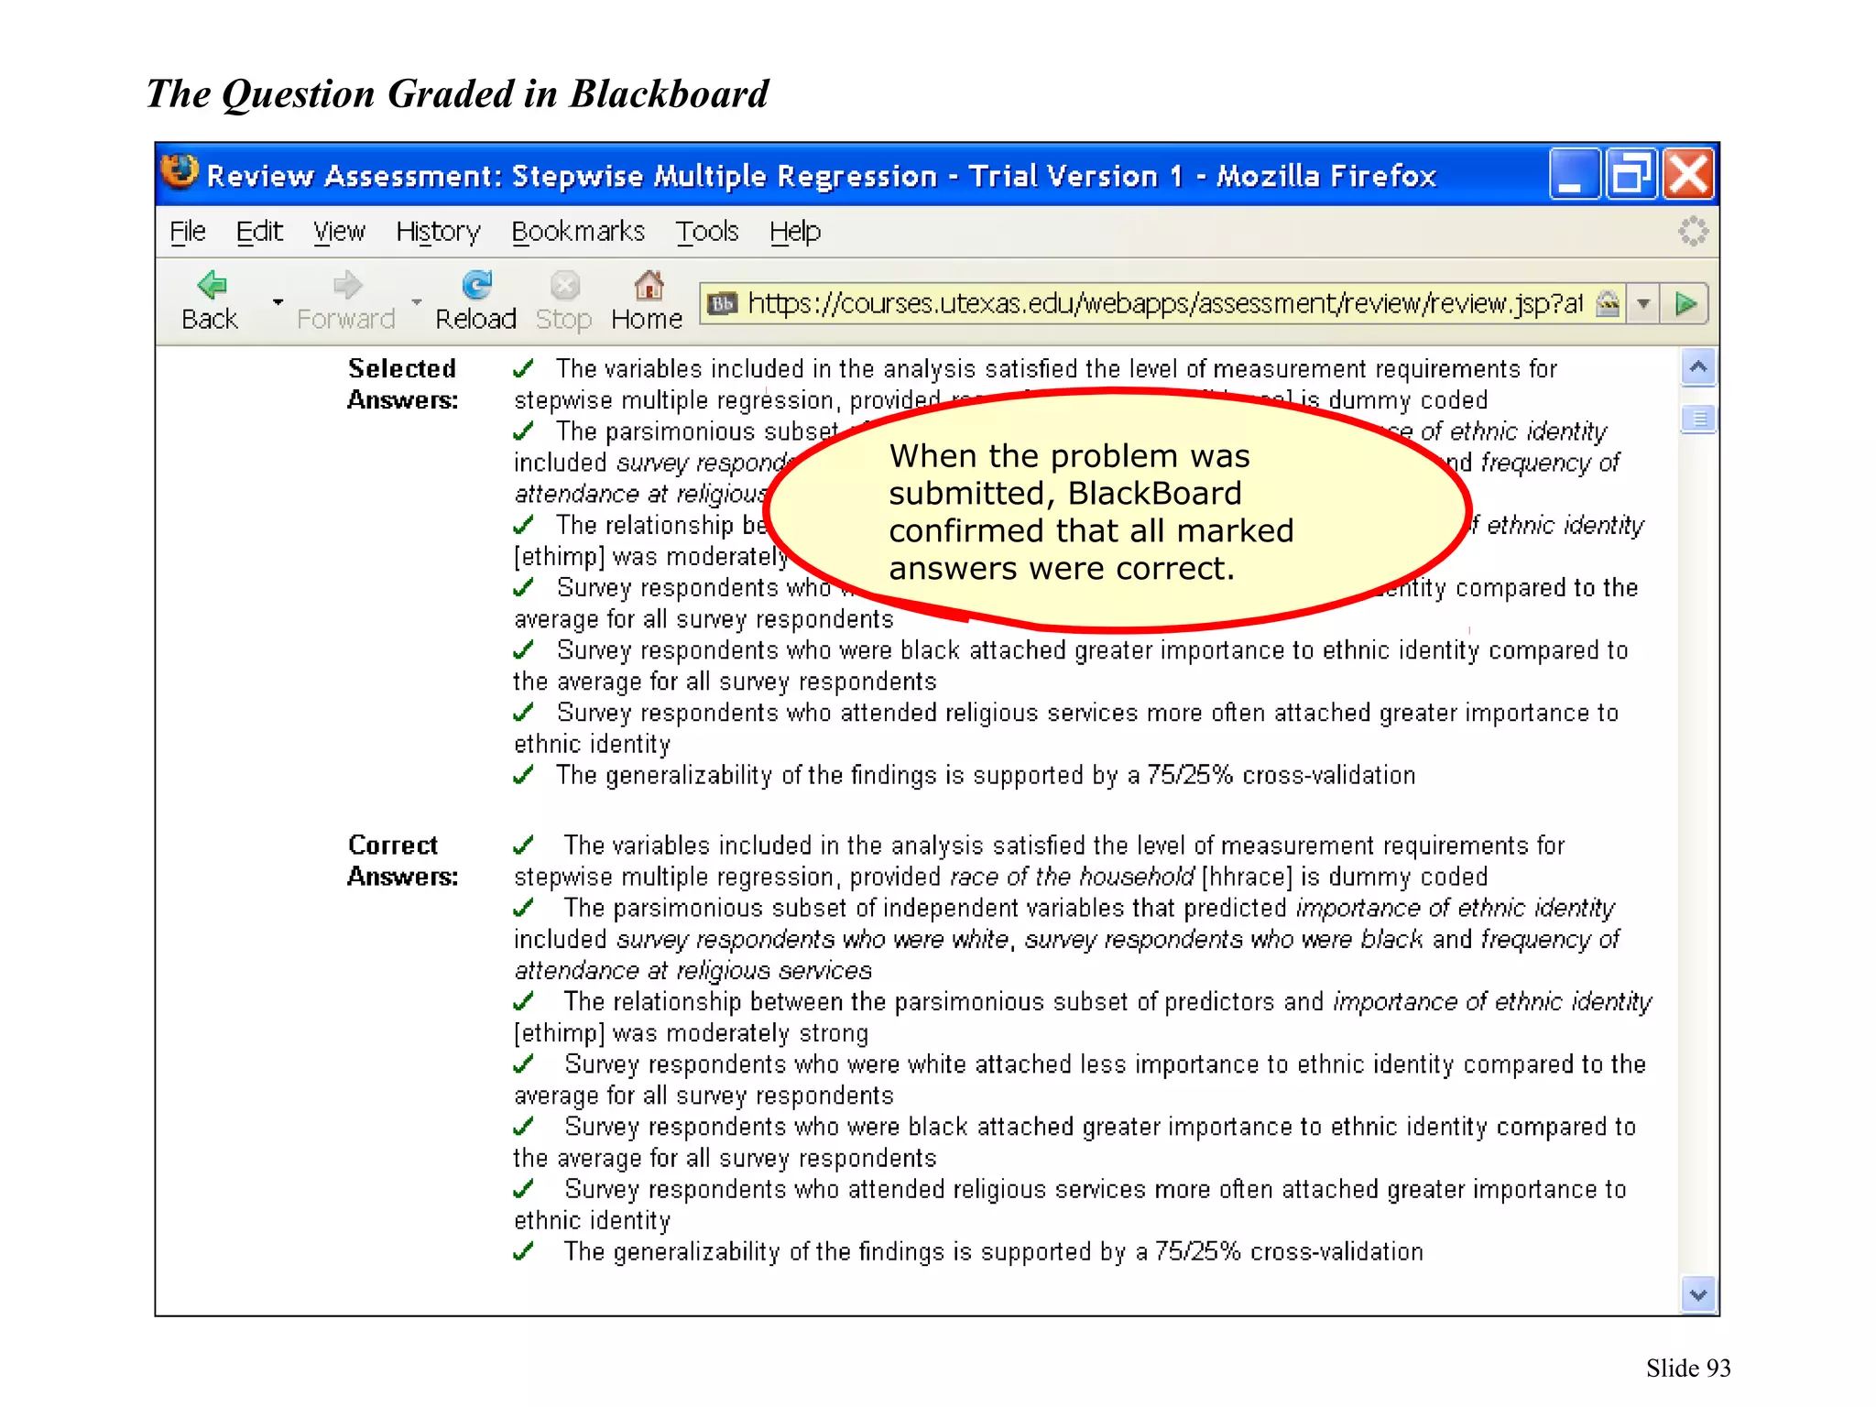Click correct answer about white respondents' less importance
The height and width of the screenshot is (1407, 1876).
[1080, 1079]
